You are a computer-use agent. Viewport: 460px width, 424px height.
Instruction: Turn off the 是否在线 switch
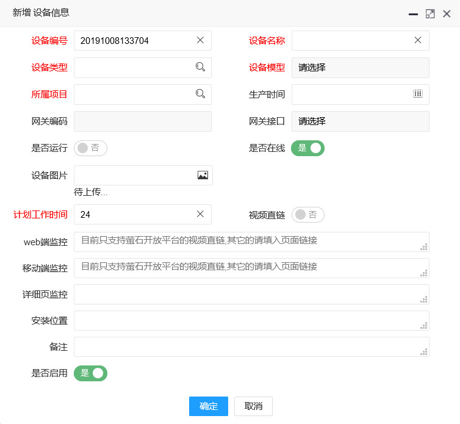pyautogui.click(x=307, y=148)
